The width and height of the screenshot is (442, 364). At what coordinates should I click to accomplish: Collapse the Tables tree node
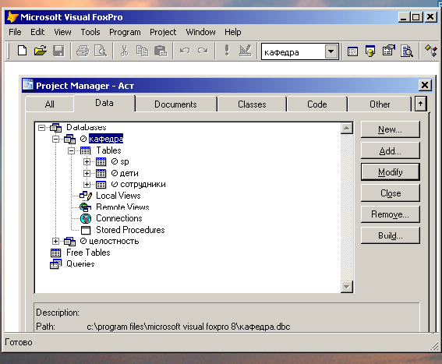click(71, 151)
